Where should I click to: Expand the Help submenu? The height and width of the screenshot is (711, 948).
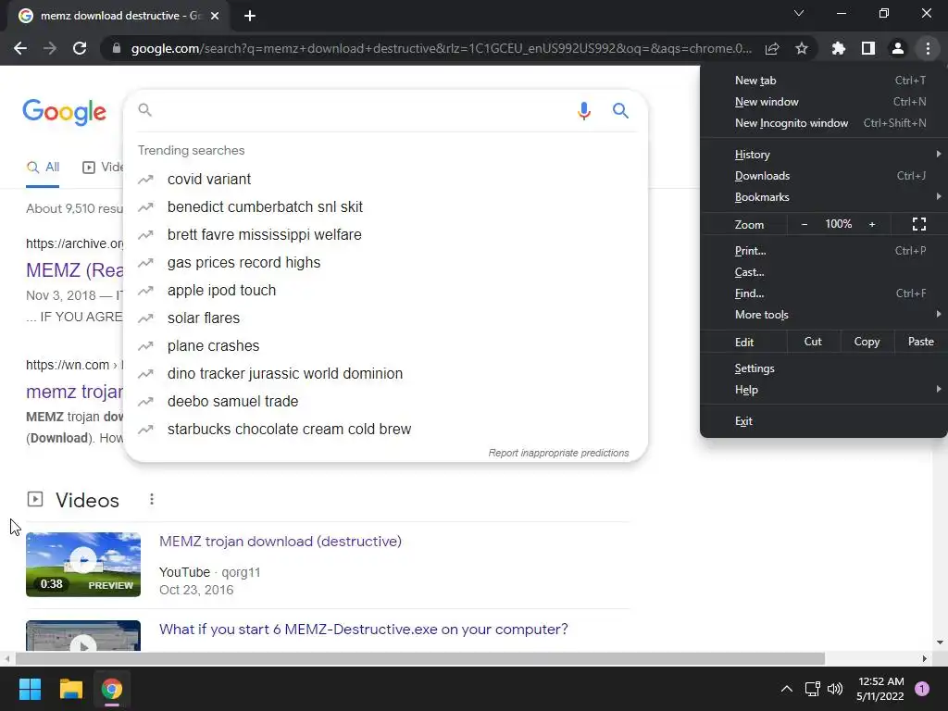point(823,390)
